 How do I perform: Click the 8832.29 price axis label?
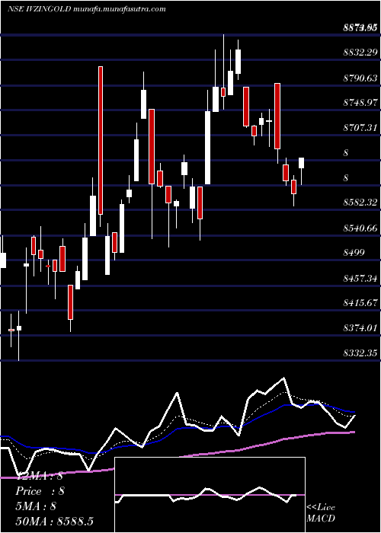pos(360,53)
